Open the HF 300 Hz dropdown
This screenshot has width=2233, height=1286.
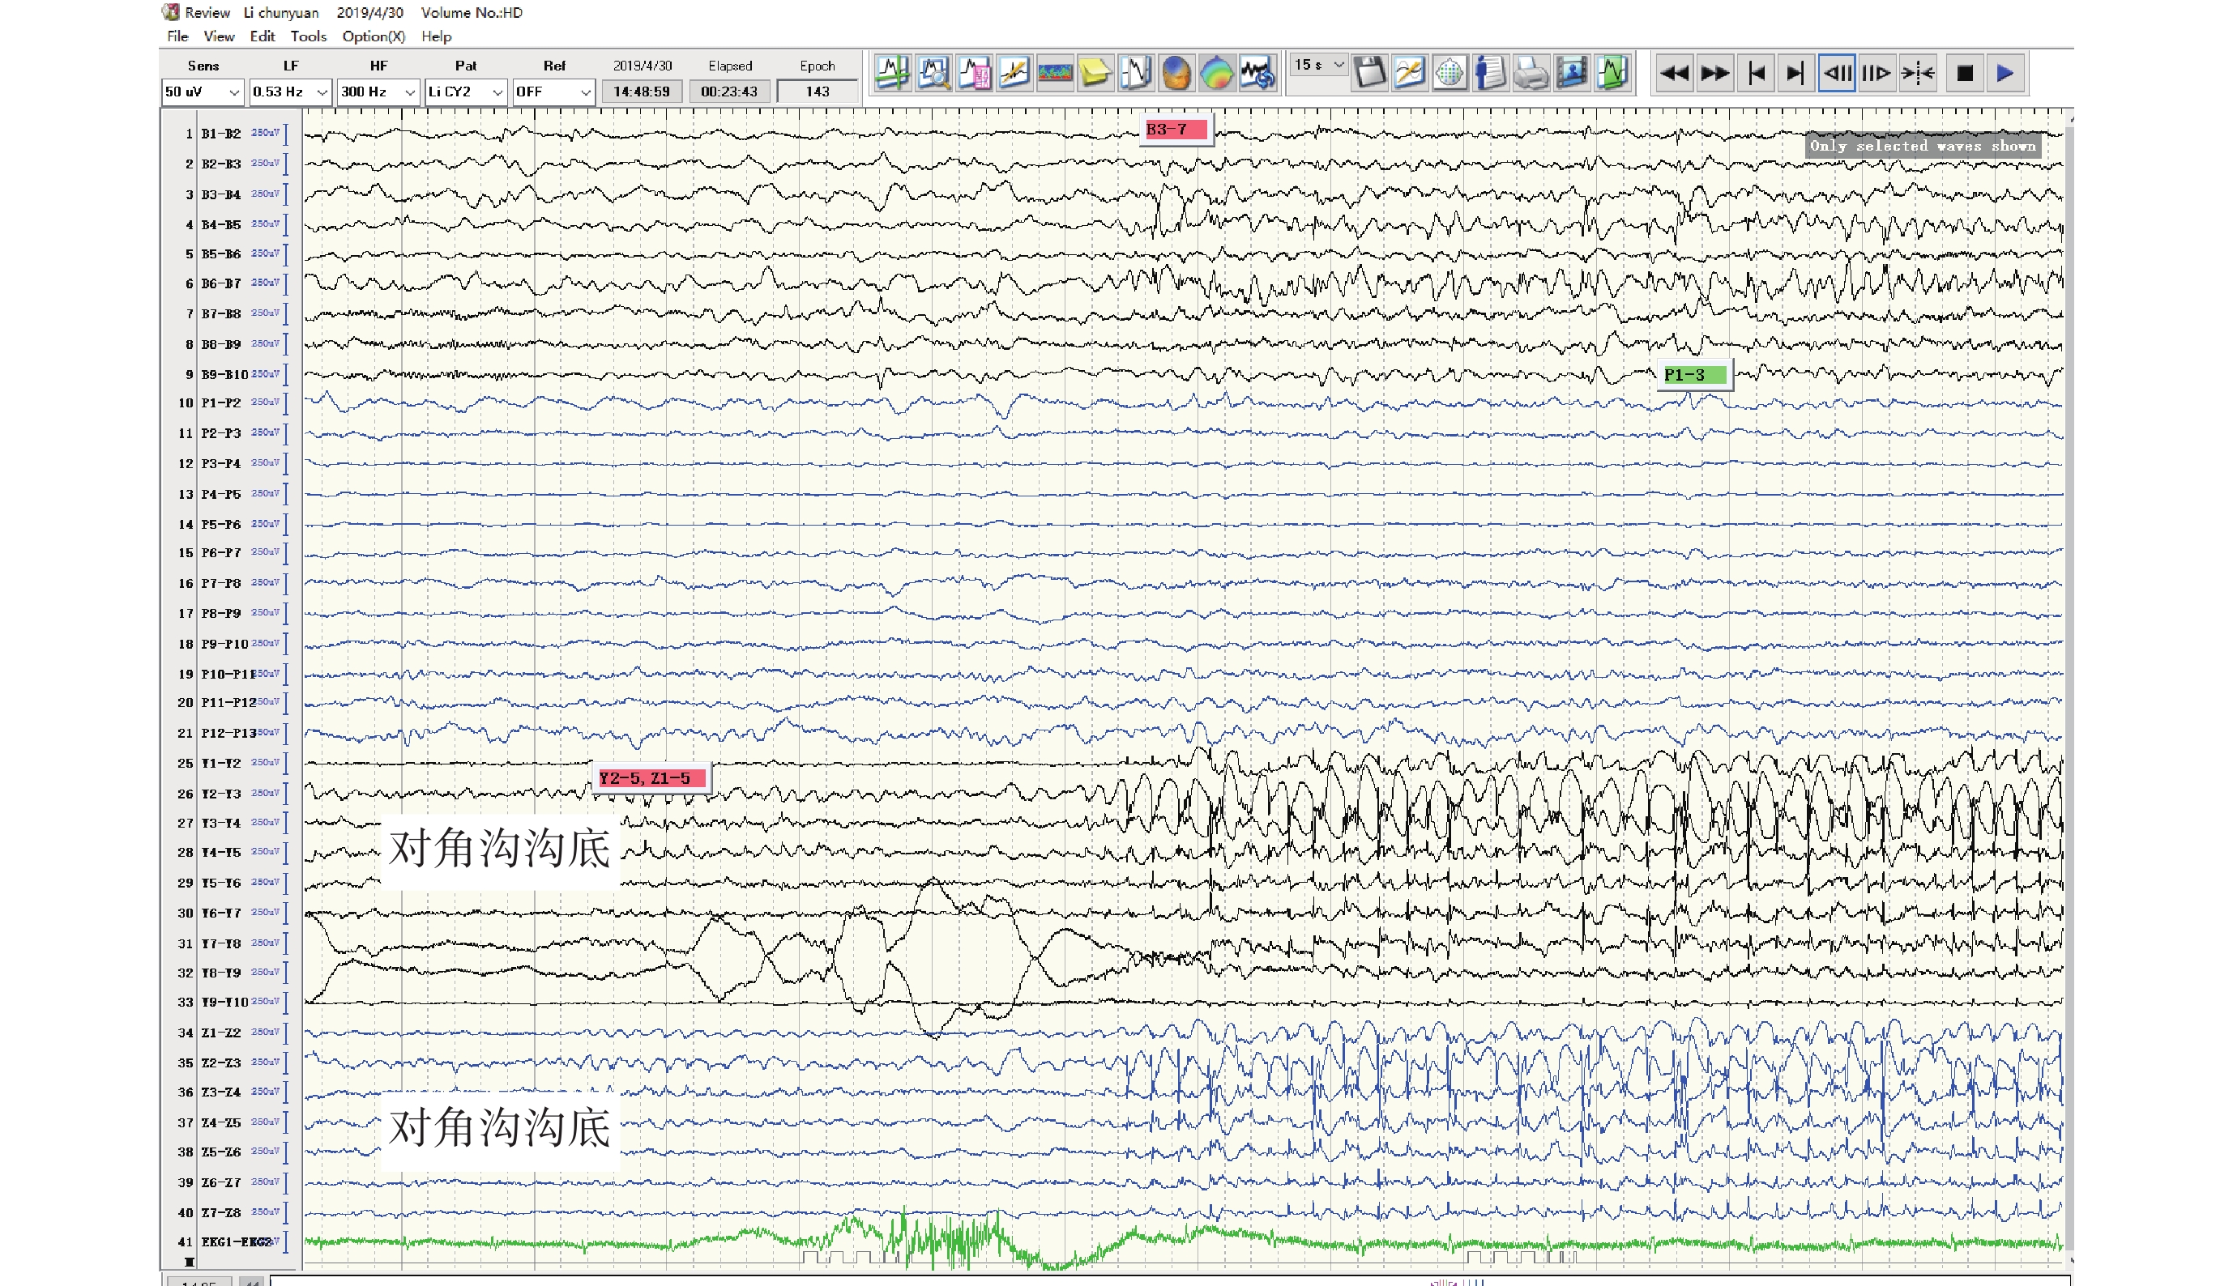[x=378, y=92]
